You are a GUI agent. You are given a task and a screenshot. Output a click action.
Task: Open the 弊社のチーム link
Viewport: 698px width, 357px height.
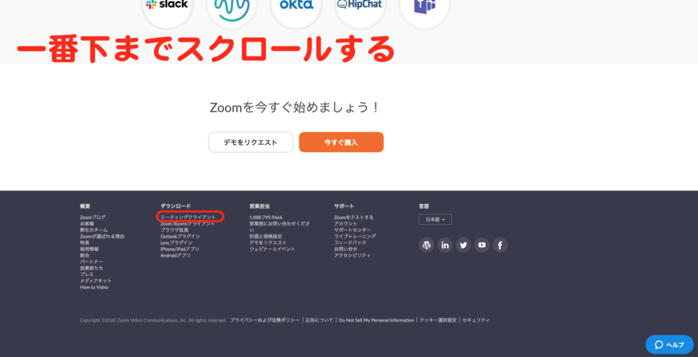coord(94,230)
